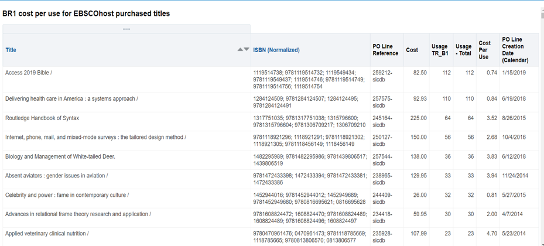Image resolution: width=544 pixels, height=246 pixels.
Task: Click creation date 4/7/2014
Action: pyautogui.click(x=512, y=214)
